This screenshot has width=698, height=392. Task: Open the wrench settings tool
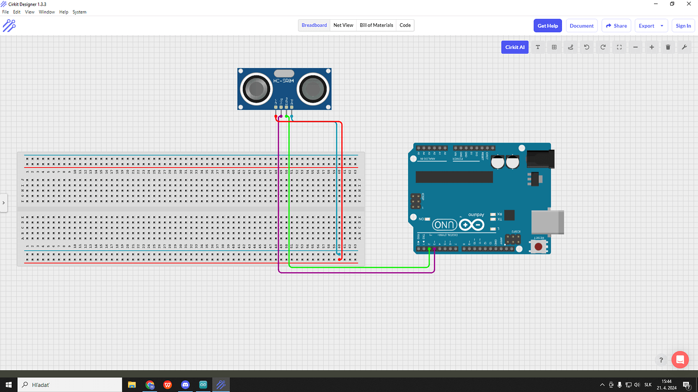coord(684,47)
